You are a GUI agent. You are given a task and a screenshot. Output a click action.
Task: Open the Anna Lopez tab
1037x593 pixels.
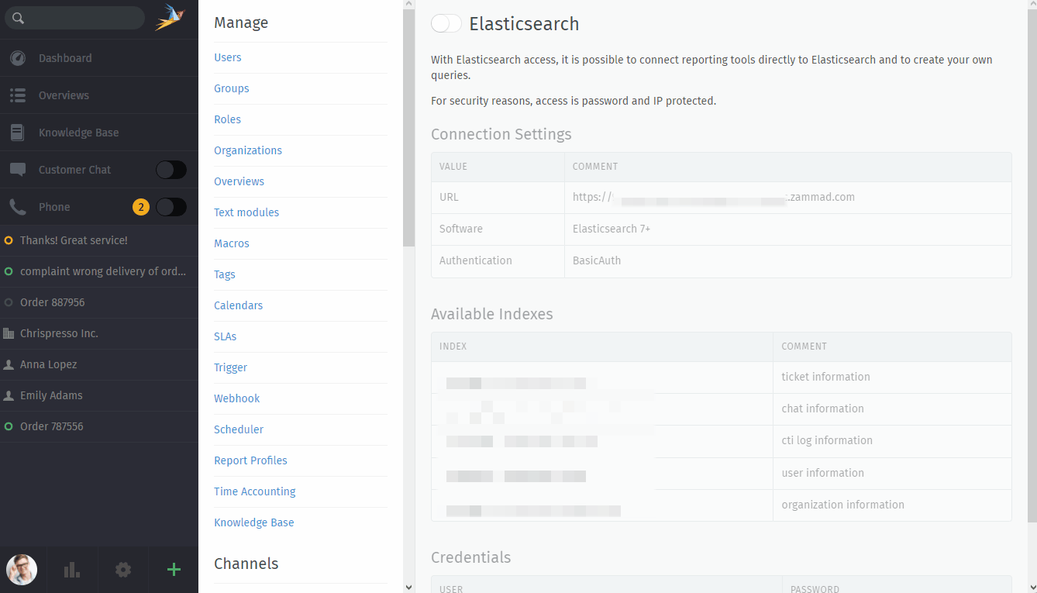(99, 364)
